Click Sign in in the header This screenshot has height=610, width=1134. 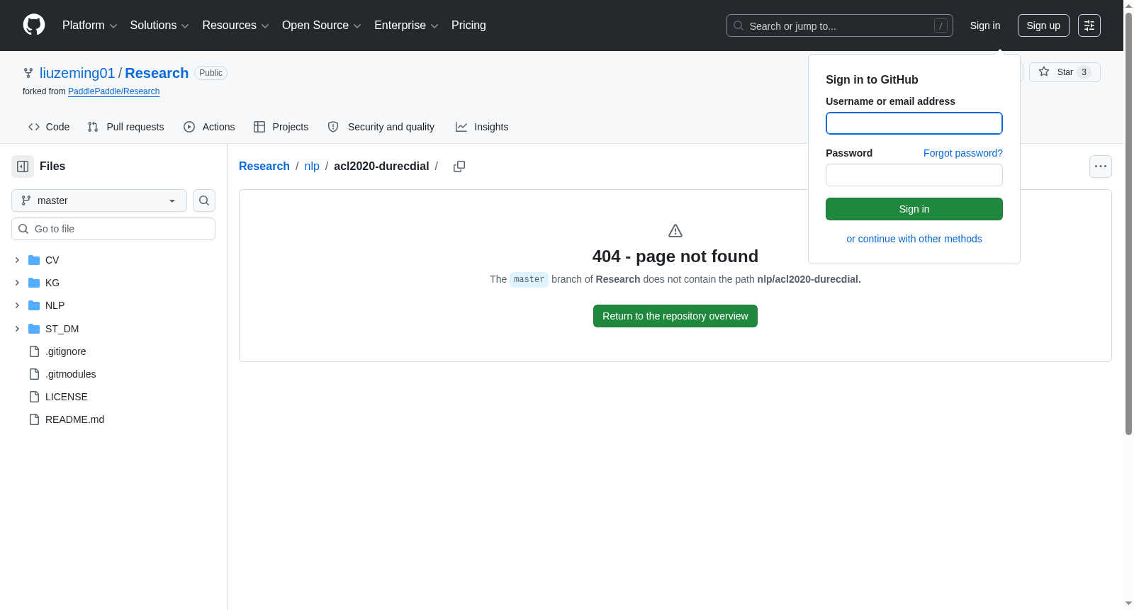pos(985,26)
